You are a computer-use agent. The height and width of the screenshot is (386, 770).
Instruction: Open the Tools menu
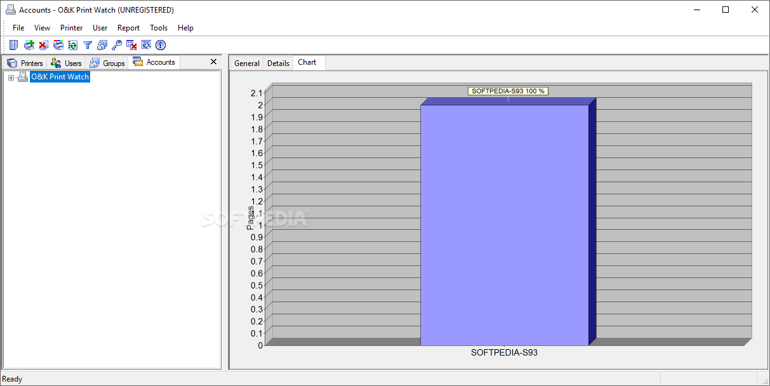click(159, 28)
